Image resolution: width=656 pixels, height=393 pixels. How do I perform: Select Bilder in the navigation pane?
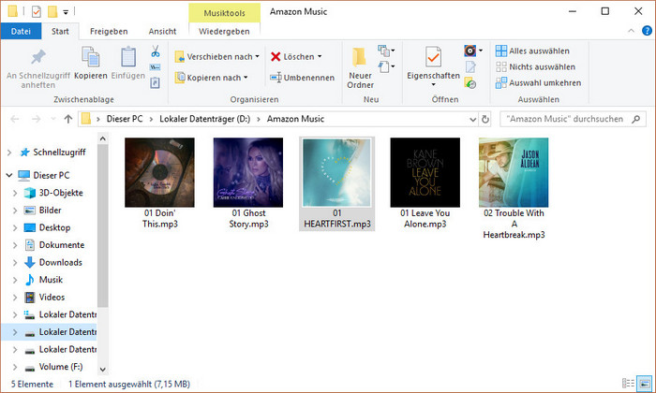pyautogui.click(x=51, y=211)
